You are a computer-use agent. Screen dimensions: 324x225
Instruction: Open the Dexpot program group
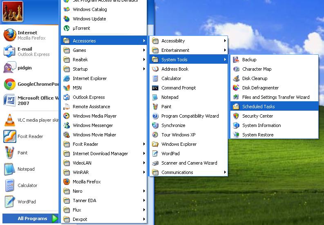point(104,219)
